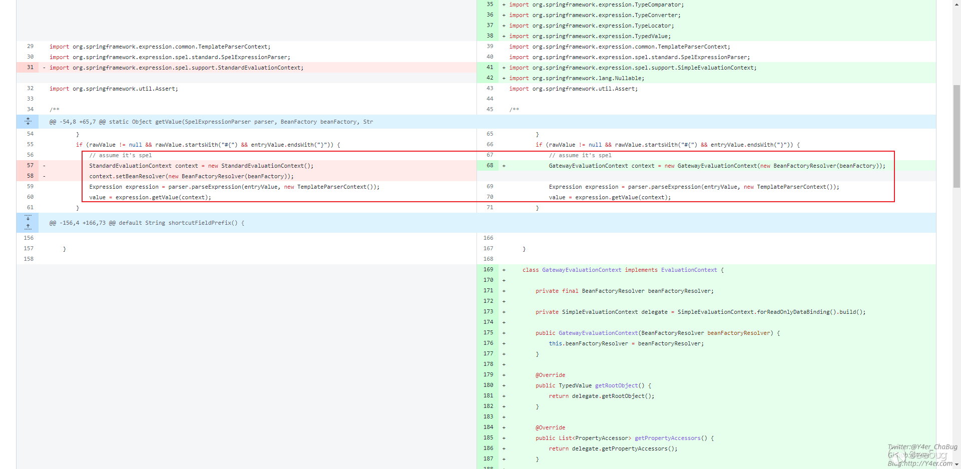This screenshot has width=961, height=469.
Task: Click the hunk header for getValue method
Action: [211, 122]
